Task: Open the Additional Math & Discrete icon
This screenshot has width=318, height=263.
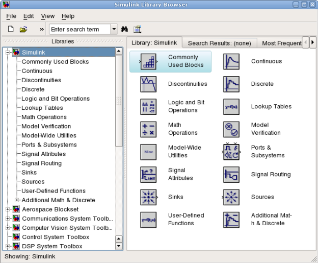Action: tap(231, 220)
